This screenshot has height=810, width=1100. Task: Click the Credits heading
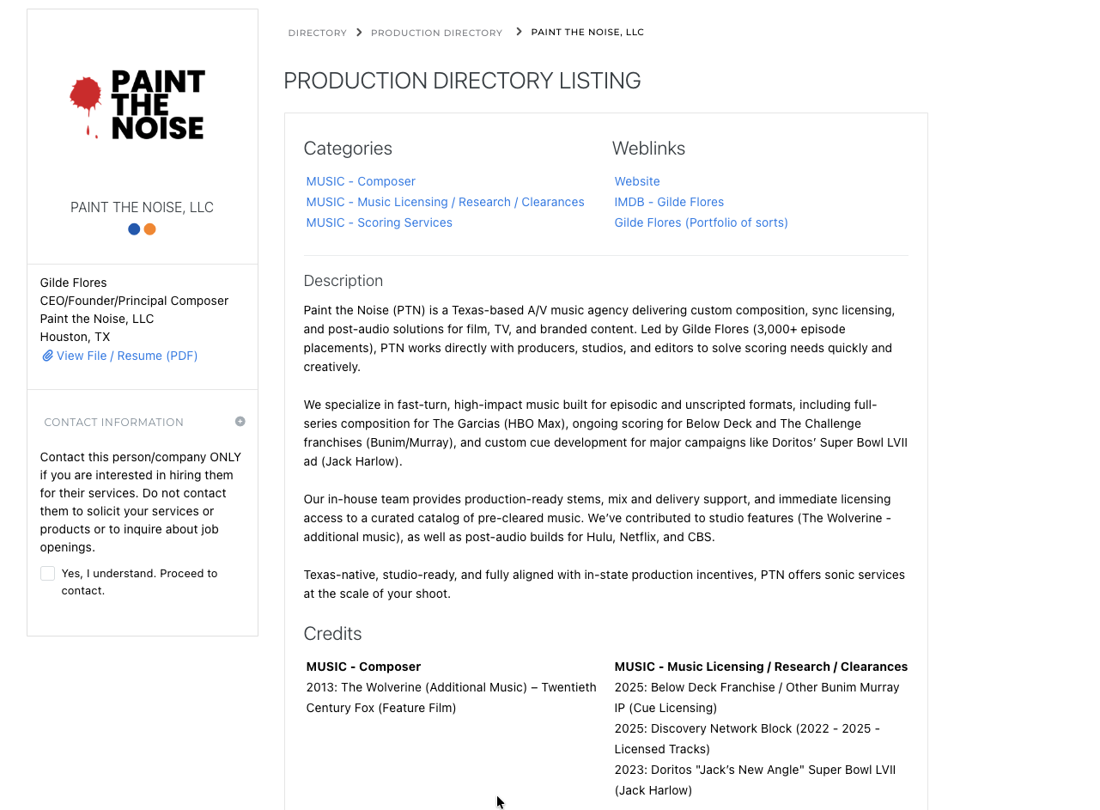[x=332, y=634]
